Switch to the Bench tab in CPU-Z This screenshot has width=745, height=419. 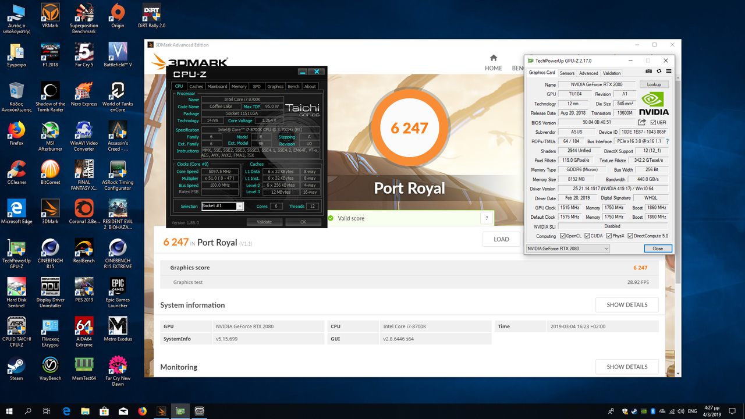[293, 86]
